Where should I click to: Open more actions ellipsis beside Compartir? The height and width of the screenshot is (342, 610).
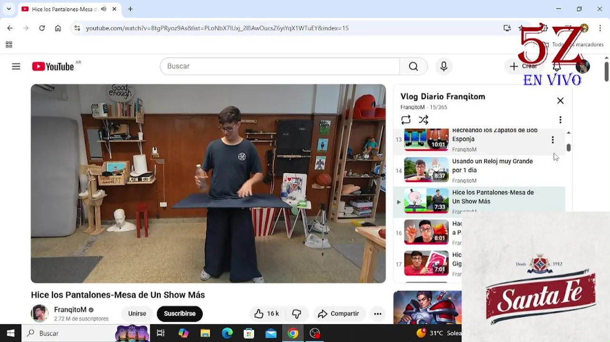click(378, 313)
